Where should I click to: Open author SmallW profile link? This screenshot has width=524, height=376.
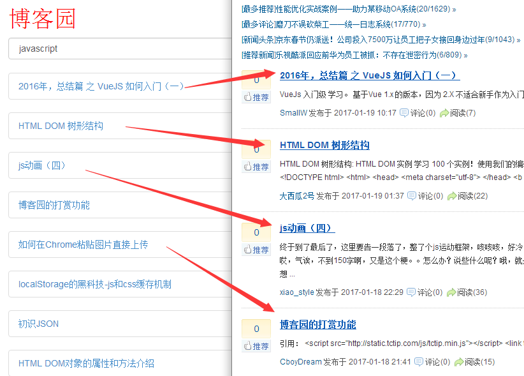(x=293, y=113)
